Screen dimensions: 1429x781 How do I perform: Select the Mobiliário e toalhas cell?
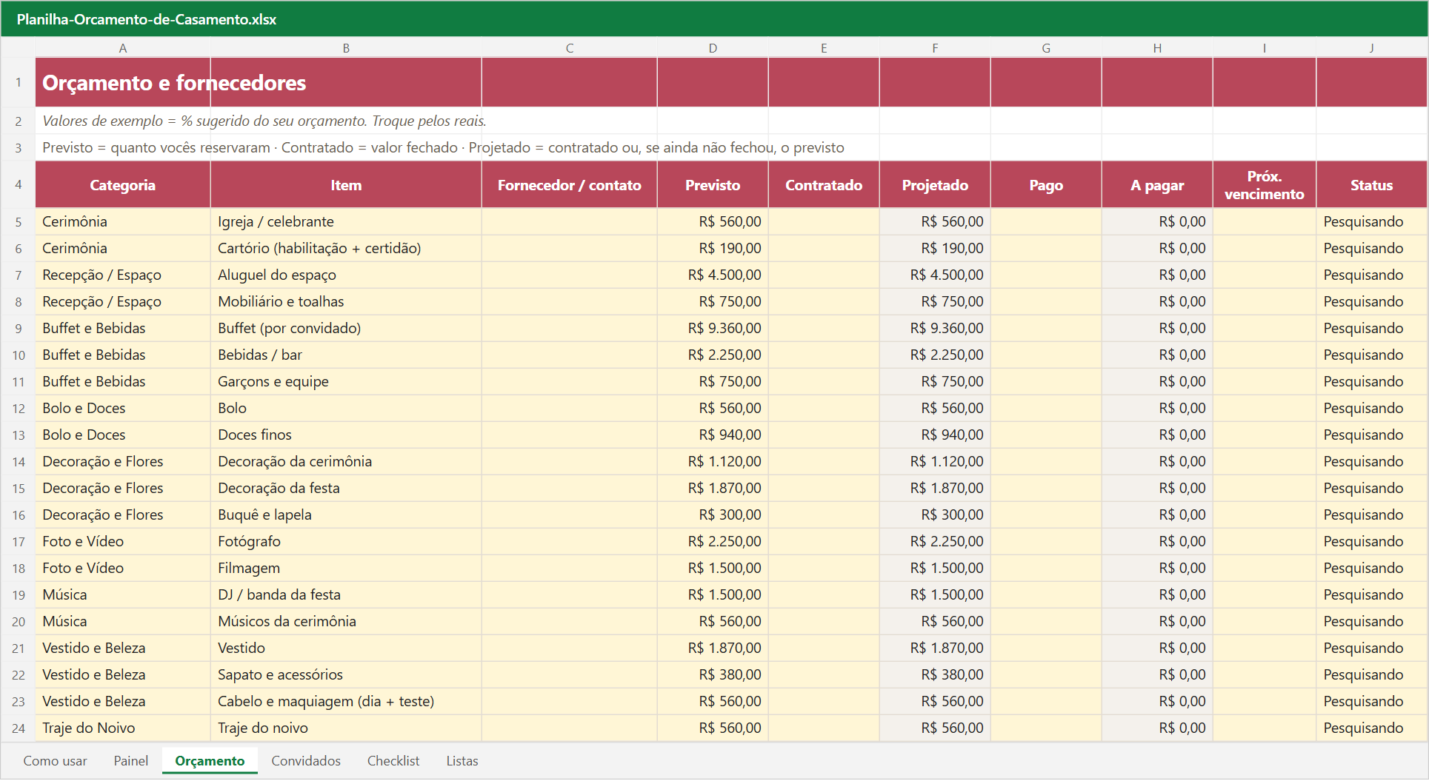click(346, 302)
